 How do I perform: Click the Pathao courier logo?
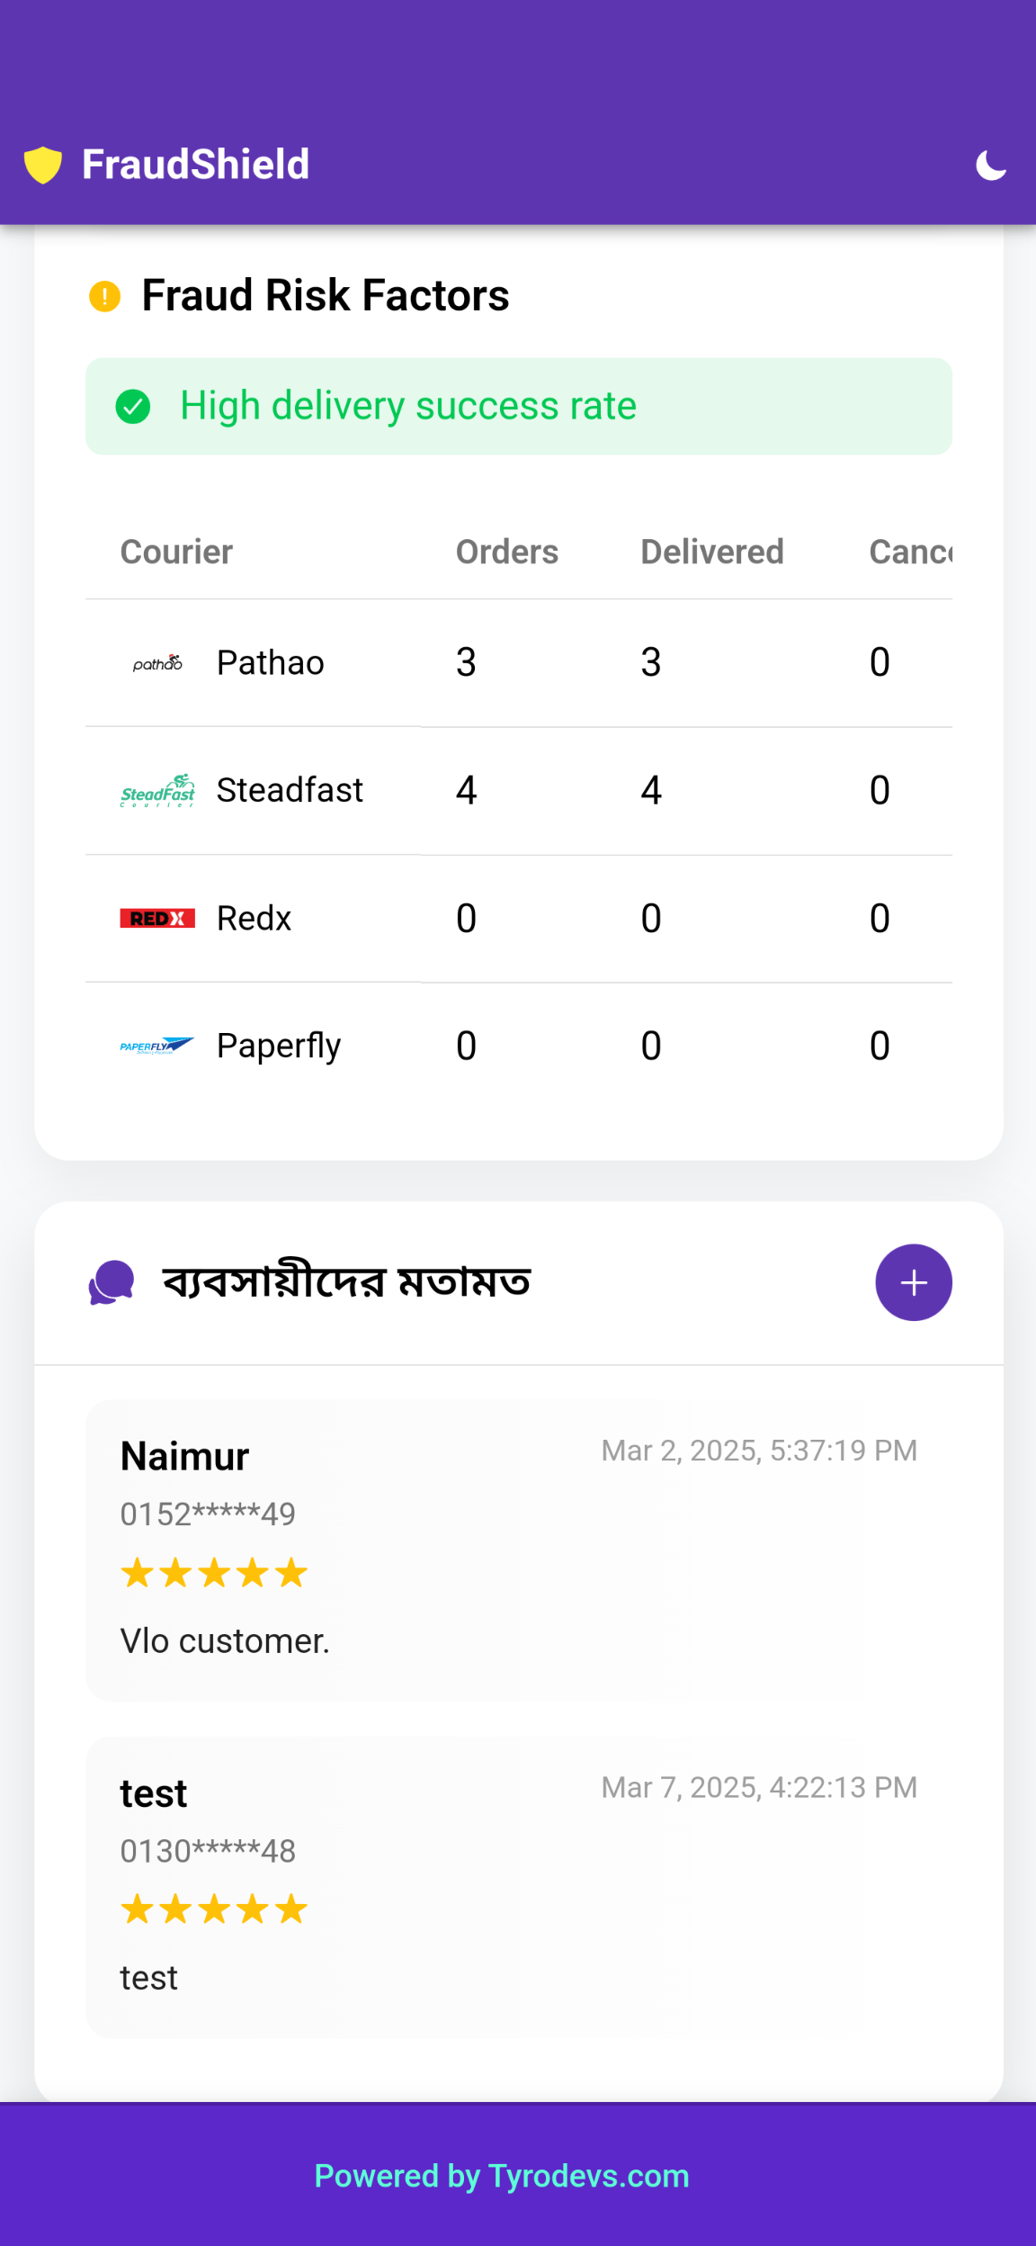point(157,663)
